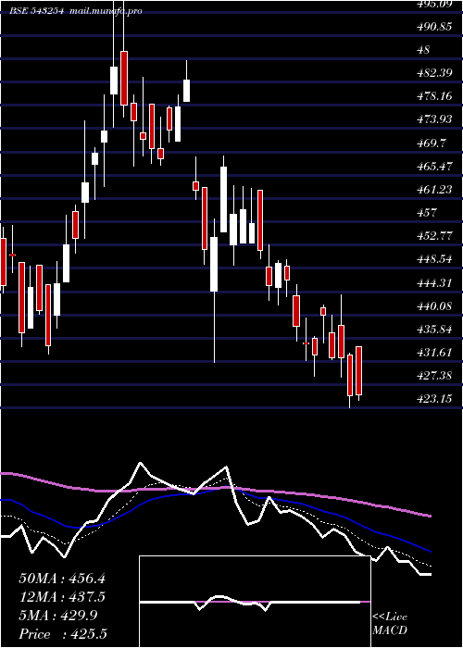Click the 457 price axis label
Image resolution: width=463 pixels, height=648 pixels.
point(427,213)
